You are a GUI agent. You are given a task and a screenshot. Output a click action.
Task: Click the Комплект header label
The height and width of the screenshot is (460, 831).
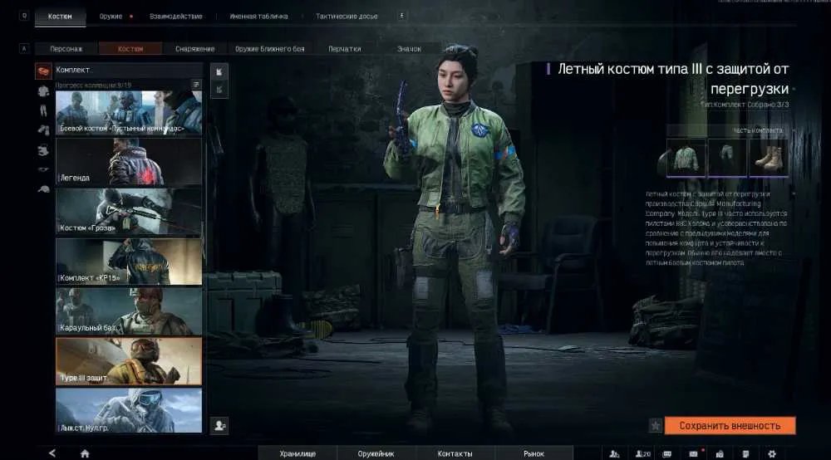(73, 70)
